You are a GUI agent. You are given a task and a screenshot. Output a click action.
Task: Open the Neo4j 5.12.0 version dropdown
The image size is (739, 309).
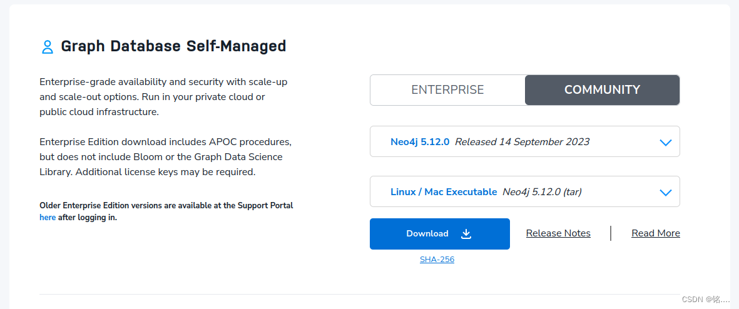pos(524,141)
